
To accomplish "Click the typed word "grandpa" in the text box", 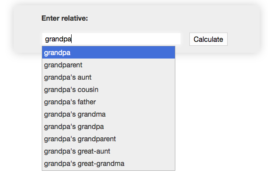I will (58, 39).
